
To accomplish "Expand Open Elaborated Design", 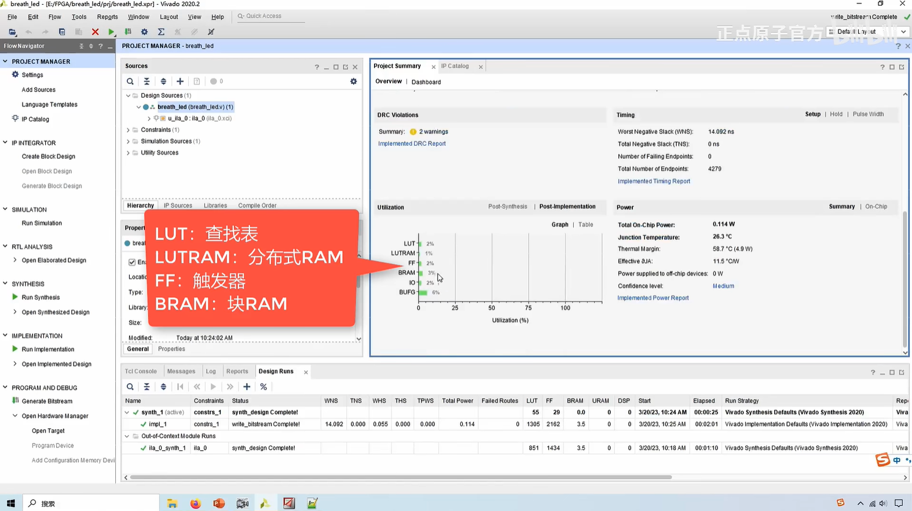I will click(15, 260).
